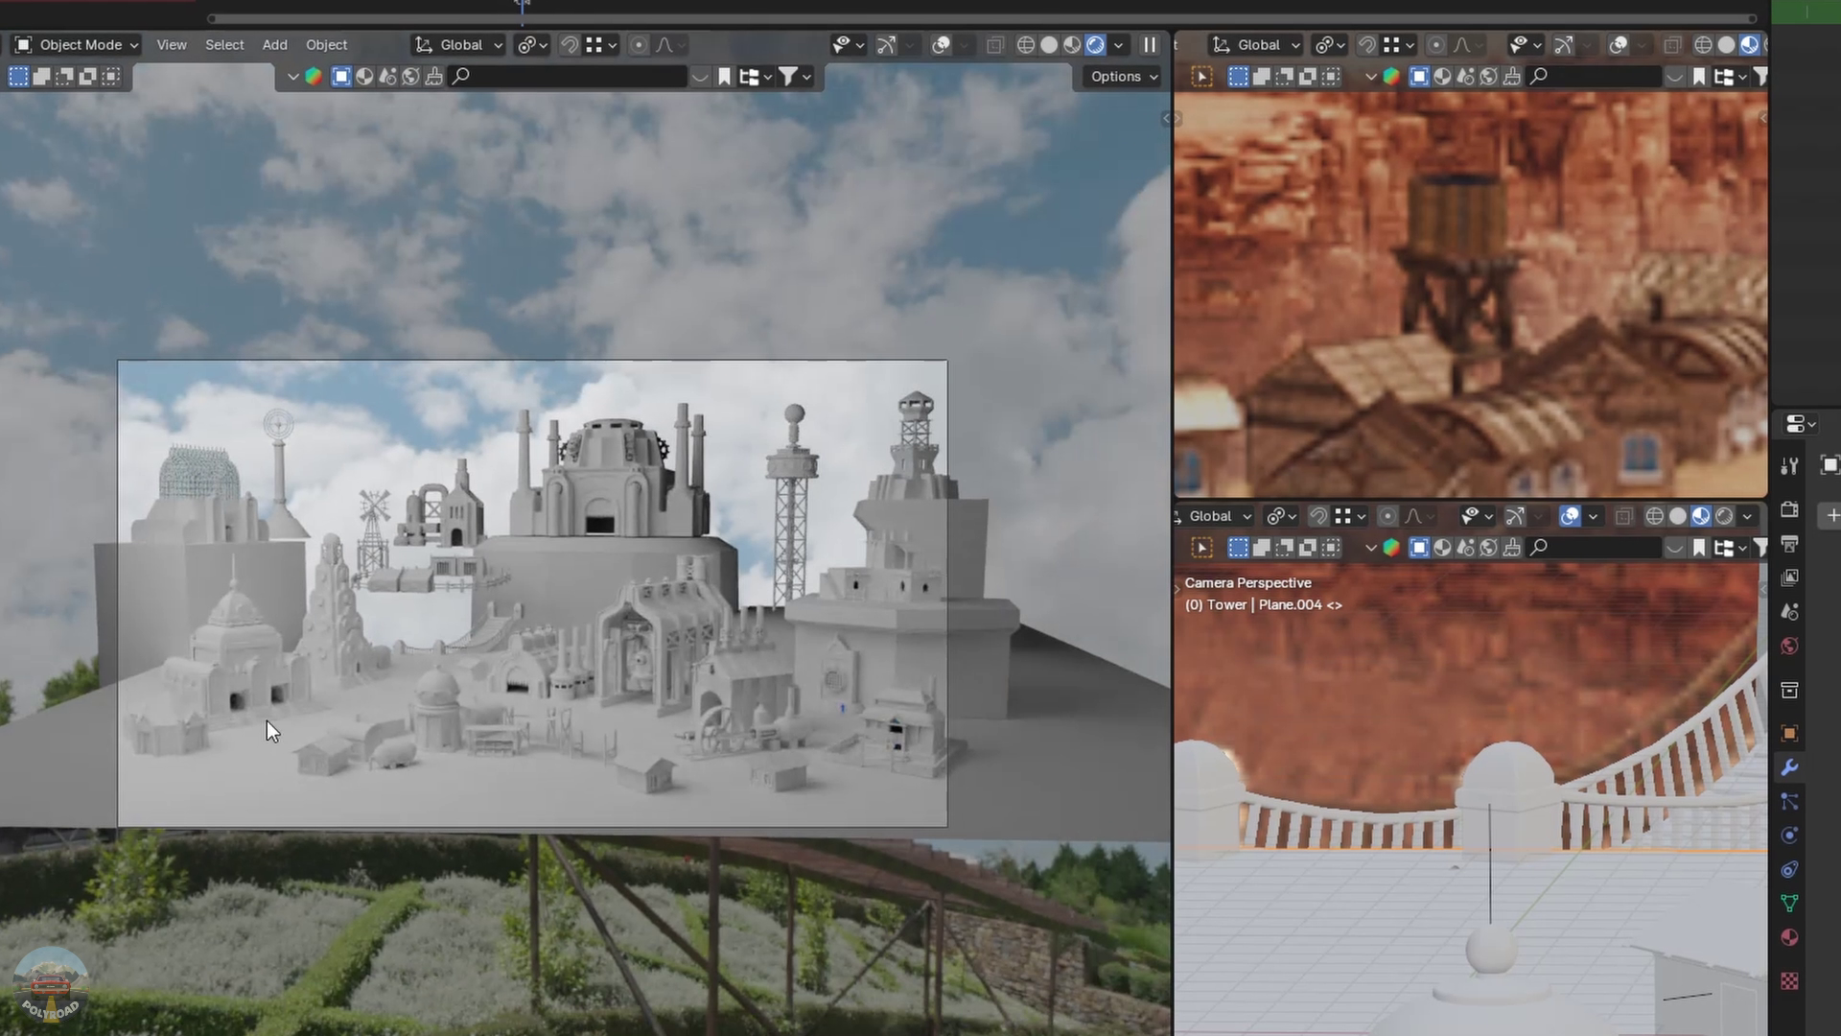Viewport: 1841px width, 1036px height.
Task: Open filter funnel dropdown in main viewport
Action: click(x=795, y=77)
